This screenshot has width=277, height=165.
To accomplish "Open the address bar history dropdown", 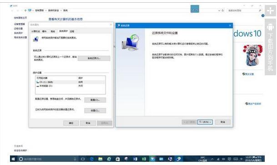I will click(219, 10).
